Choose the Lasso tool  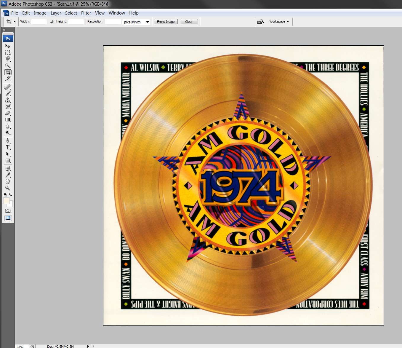8,59
